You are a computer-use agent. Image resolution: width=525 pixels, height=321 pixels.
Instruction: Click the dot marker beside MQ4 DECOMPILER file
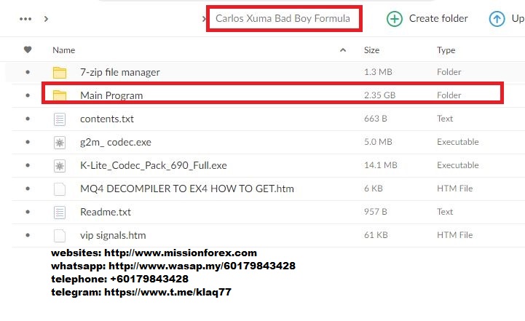coord(28,189)
